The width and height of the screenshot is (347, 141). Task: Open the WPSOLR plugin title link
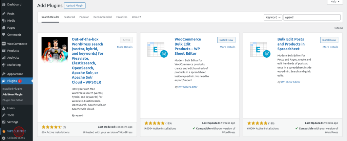click(88, 61)
